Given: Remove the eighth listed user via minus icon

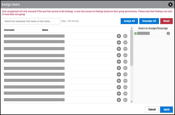Looking at the screenshot, I should [125, 81].
